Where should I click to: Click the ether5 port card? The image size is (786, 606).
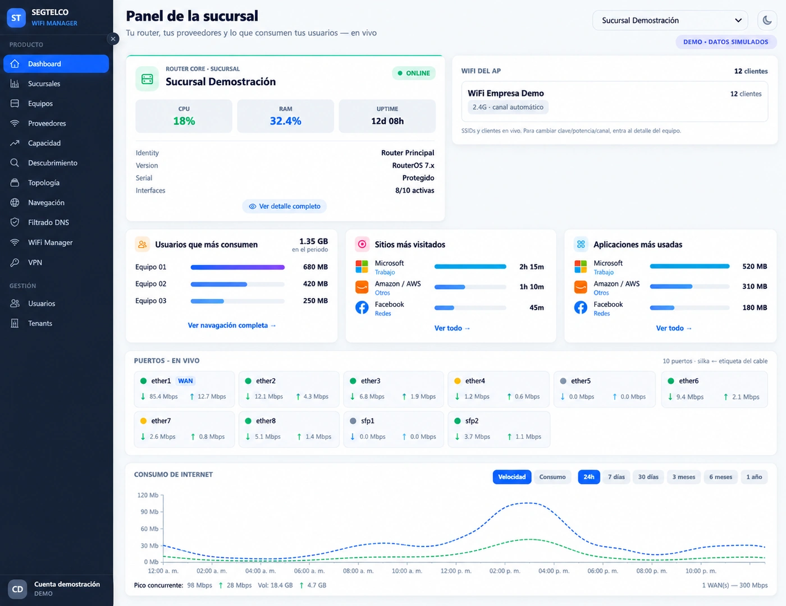click(x=605, y=389)
